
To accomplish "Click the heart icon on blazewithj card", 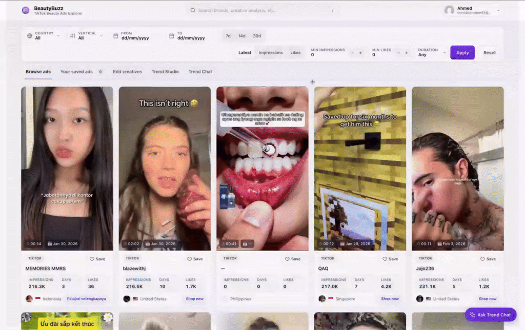I will coord(190,259).
